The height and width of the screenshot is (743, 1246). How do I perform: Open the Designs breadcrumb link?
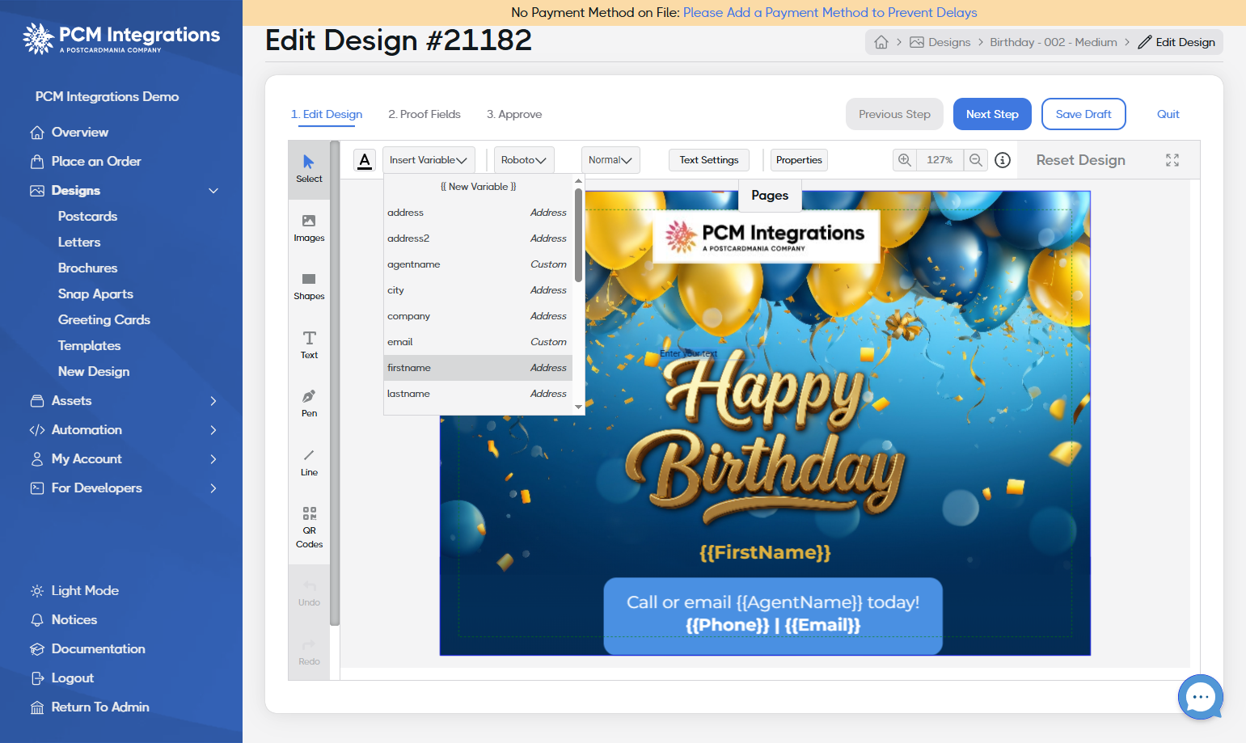pyautogui.click(x=940, y=42)
